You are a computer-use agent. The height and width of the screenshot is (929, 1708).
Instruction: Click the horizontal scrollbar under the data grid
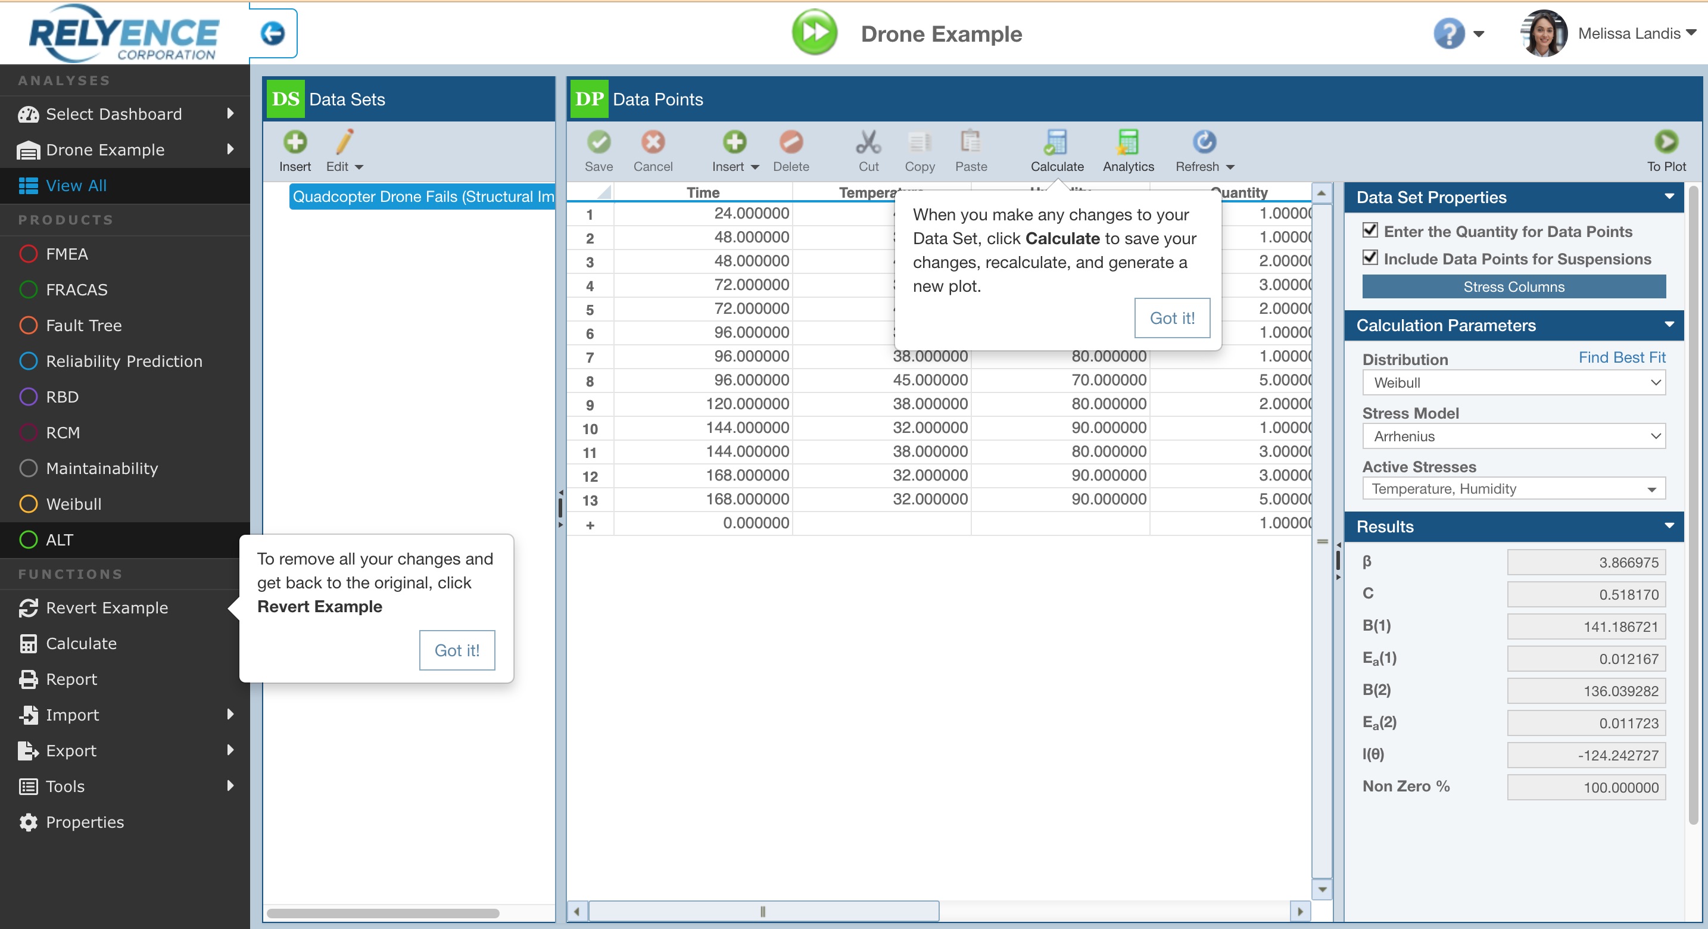click(x=762, y=911)
